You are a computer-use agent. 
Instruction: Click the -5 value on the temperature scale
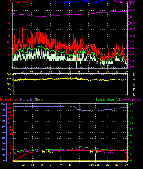[x=131, y=160]
